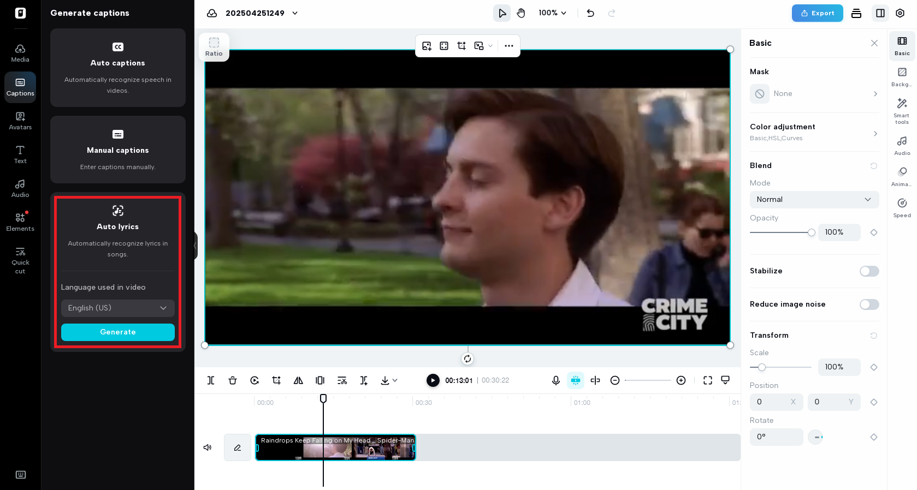Screen dimensions: 917x490
Task: Click the transcript-based editing icon
Action: (x=342, y=380)
